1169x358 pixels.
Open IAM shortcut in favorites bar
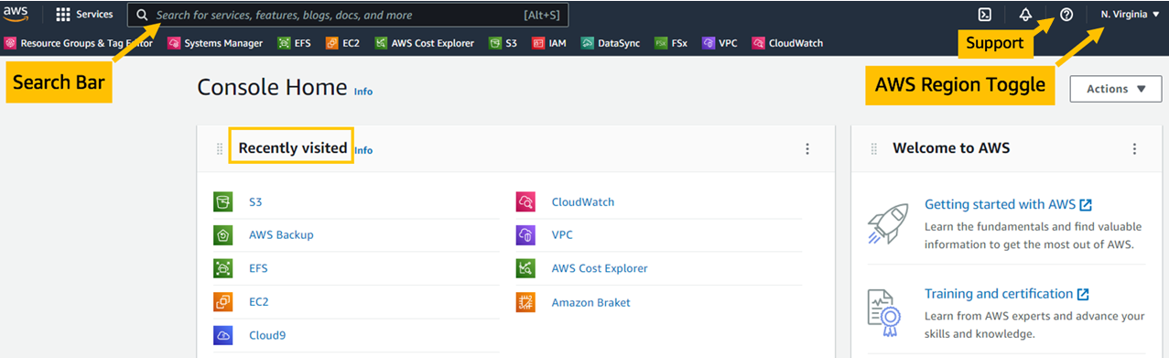(x=548, y=43)
